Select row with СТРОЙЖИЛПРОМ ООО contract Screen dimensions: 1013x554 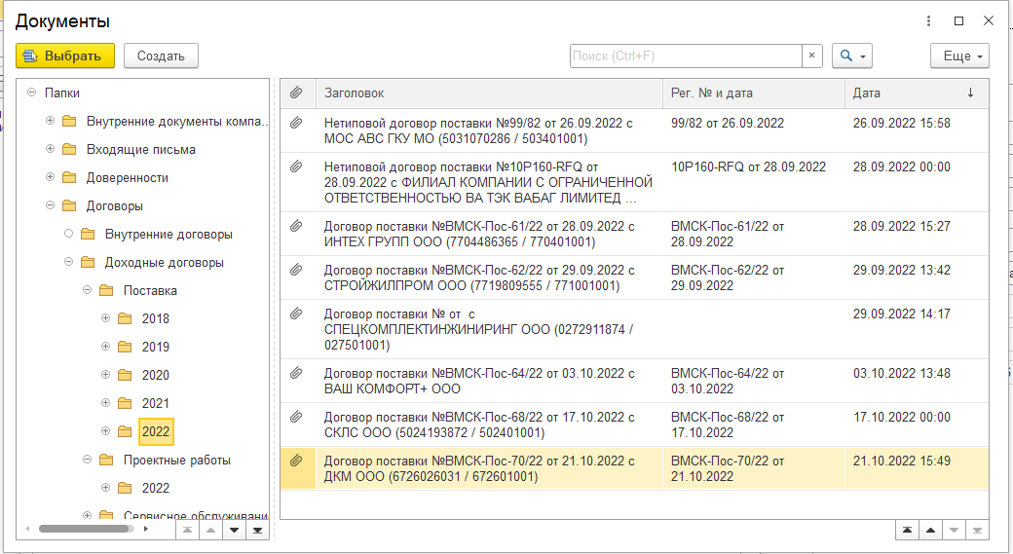click(634, 277)
